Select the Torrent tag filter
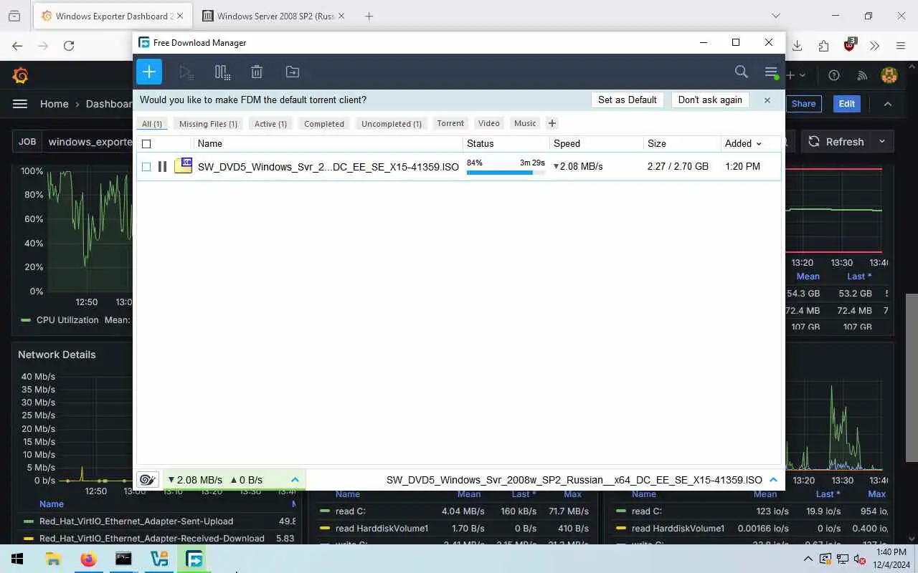Screen dimensions: 918x573 [450, 123]
